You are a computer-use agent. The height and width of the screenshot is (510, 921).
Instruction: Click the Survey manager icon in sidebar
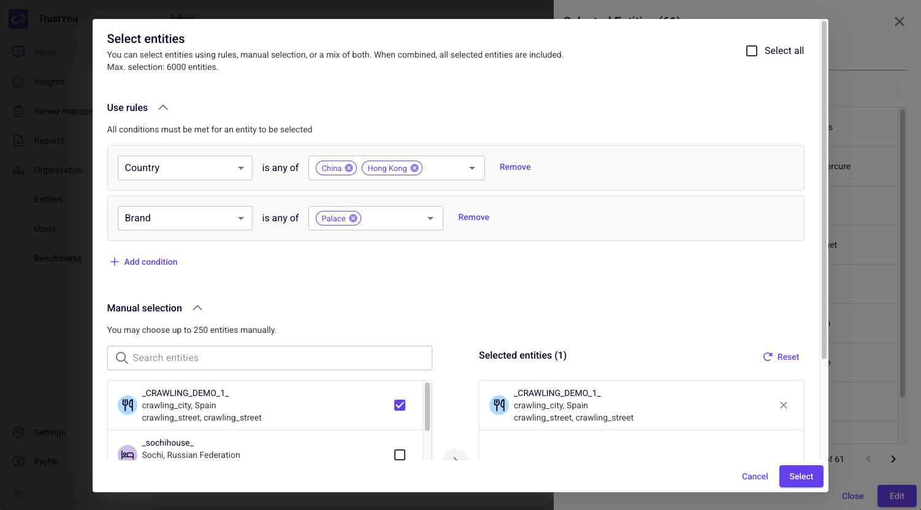click(x=18, y=111)
